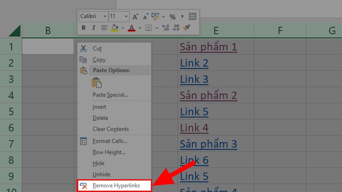Screen dimensions: 342x192
Task: Click the Merge and Center icon
Action: pyautogui.click(x=192, y=17)
